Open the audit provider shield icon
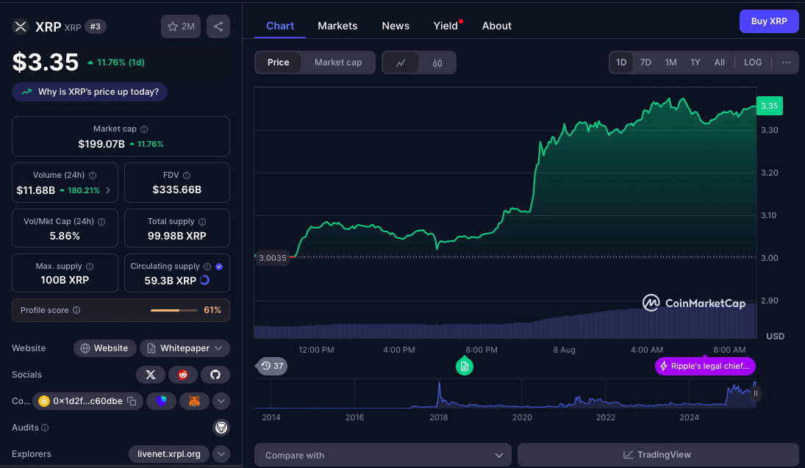The image size is (805, 468). [221, 428]
